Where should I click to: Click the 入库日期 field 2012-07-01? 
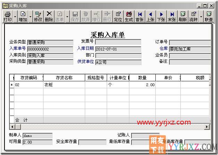point(118,49)
